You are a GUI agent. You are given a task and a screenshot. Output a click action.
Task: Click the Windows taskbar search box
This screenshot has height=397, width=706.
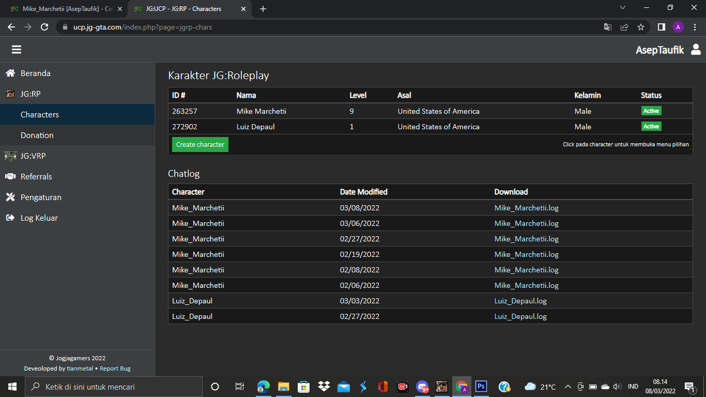tap(114, 387)
